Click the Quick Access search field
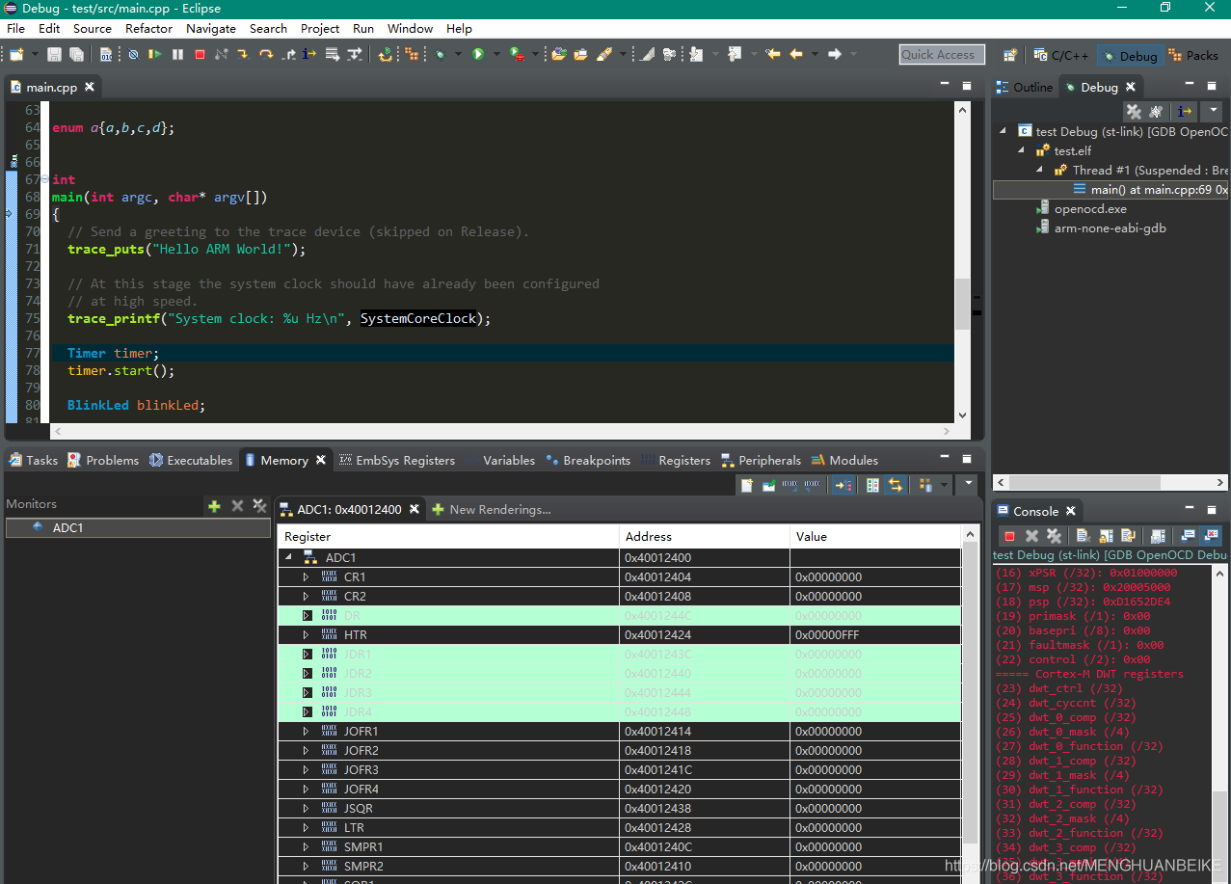 click(942, 55)
